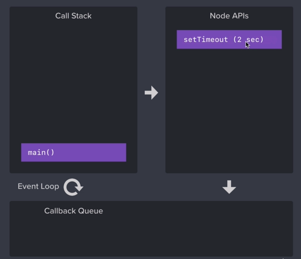Click the circular Event Loop arrow icon
Image resolution: width=301 pixels, height=259 pixels.
[x=73, y=187]
